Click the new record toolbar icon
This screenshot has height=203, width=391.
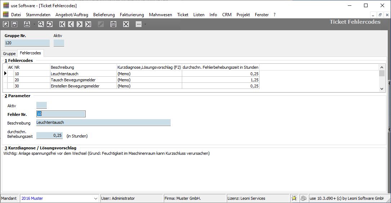click(x=6, y=24)
